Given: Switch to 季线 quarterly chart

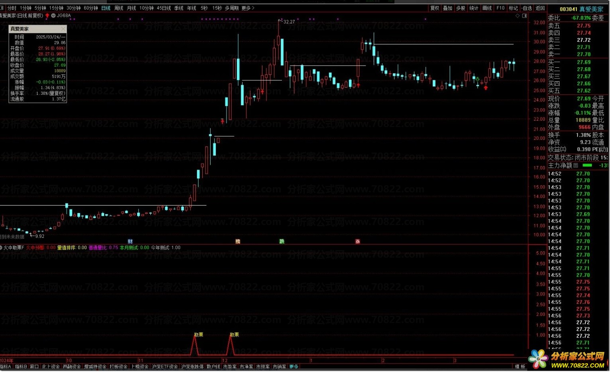Looking at the screenshot, I should tap(179, 8).
